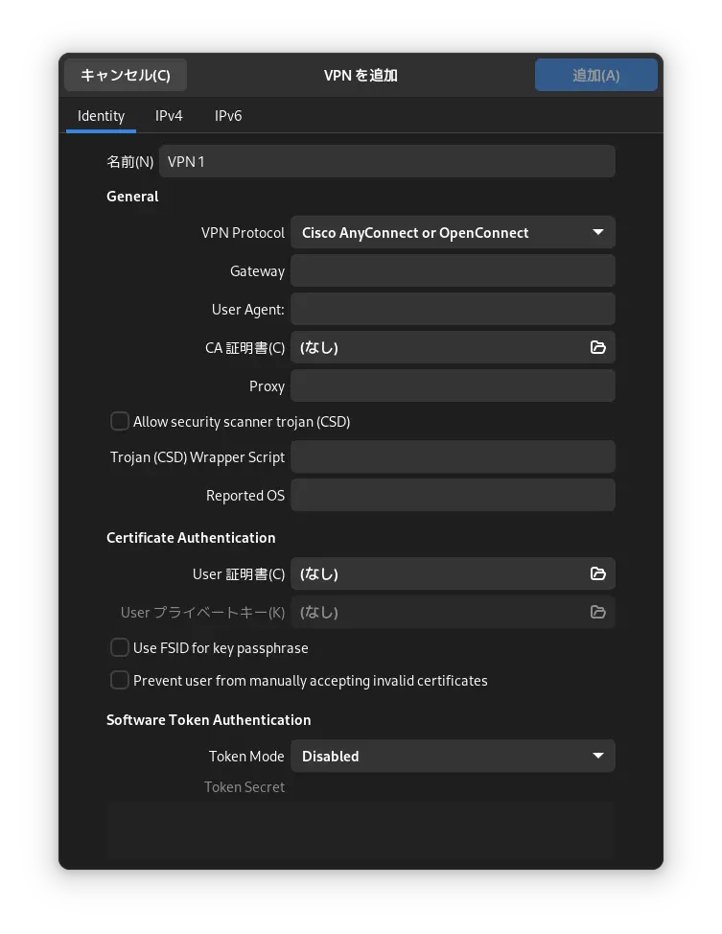Click folder icon in User プライベートキー field
722x934 pixels.
[597, 612]
